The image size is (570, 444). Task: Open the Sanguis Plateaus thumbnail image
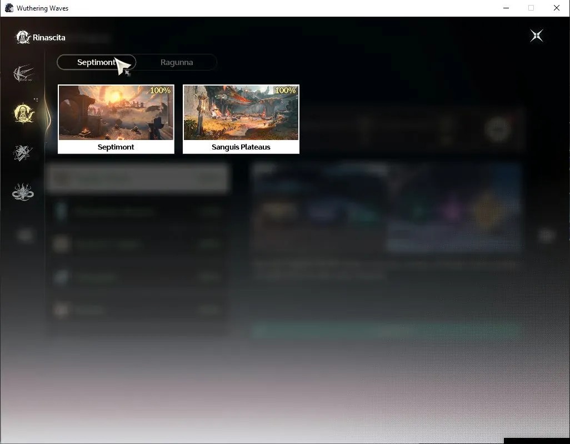[x=241, y=112]
